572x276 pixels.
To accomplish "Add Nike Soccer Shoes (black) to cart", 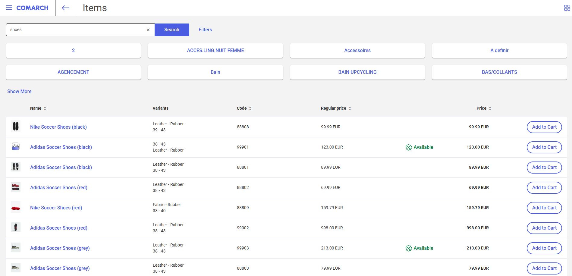I will [544, 127].
